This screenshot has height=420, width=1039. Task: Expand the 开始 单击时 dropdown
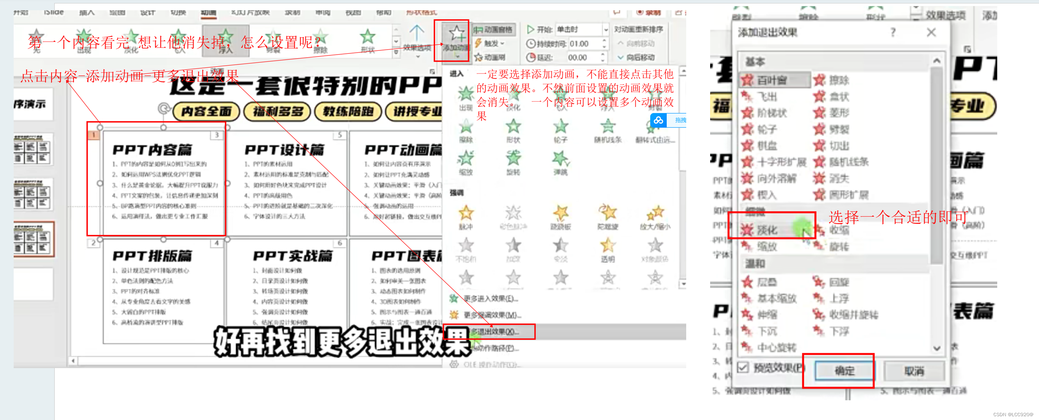pyautogui.click(x=605, y=30)
